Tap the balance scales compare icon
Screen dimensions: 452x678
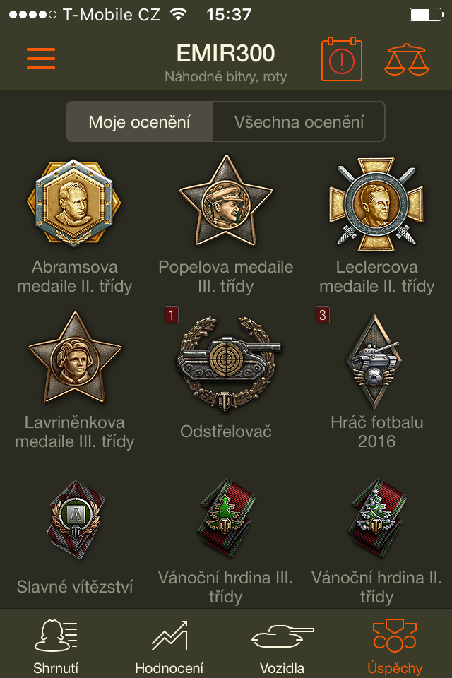407,59
